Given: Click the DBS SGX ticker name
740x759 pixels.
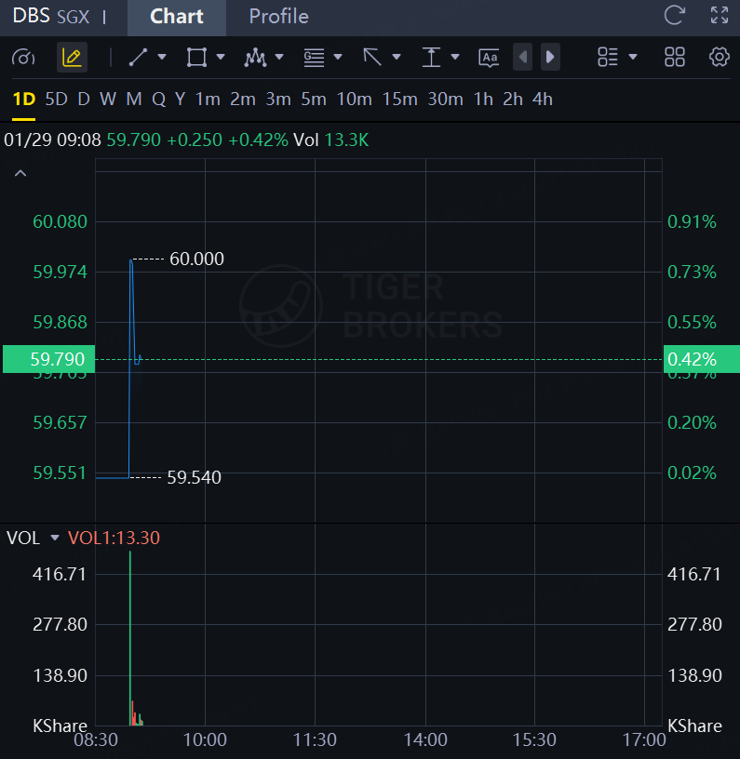Looking at the screenshot, I should (51, 17).
